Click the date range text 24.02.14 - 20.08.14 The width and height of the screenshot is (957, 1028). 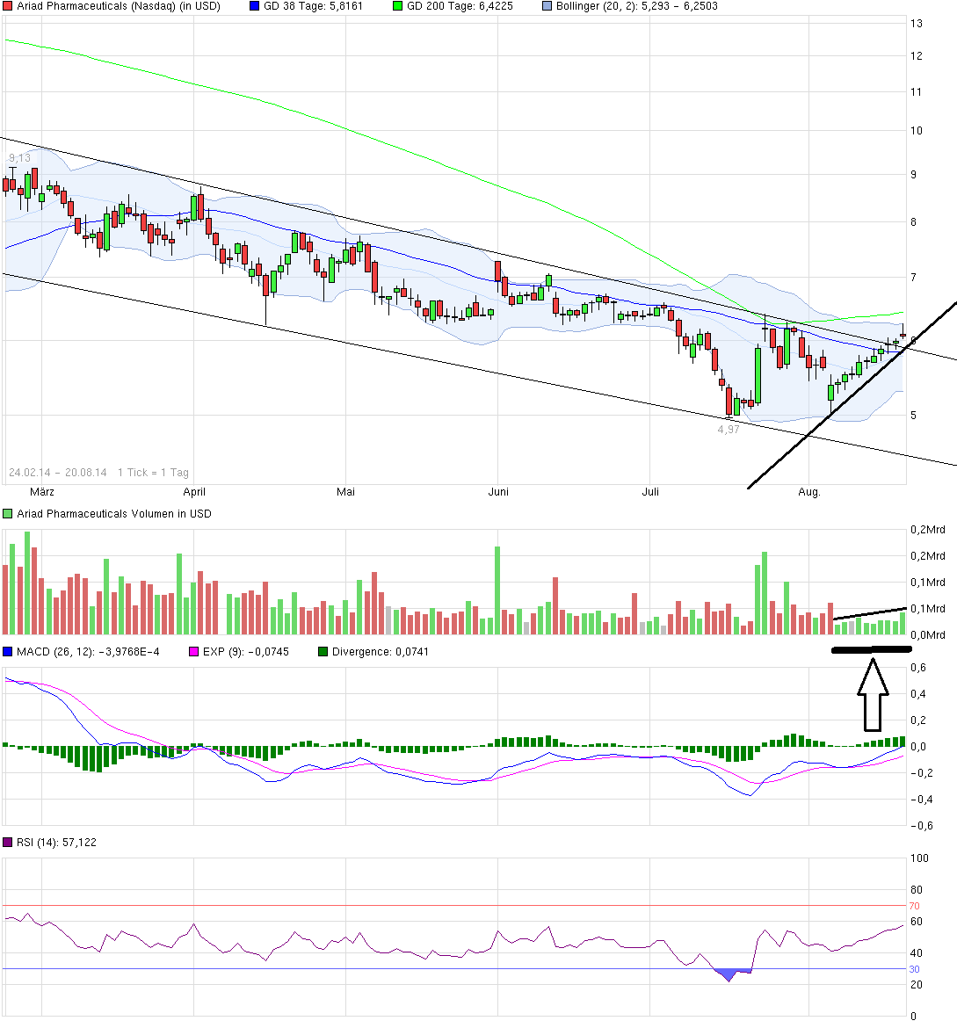point(60,472)
